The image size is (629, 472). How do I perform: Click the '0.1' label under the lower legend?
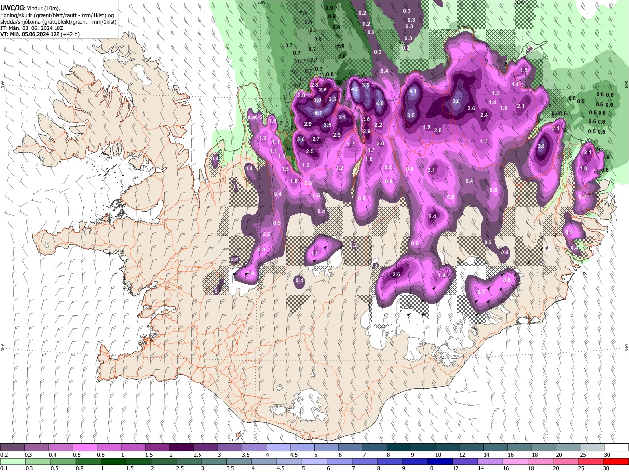coord(3,469)
